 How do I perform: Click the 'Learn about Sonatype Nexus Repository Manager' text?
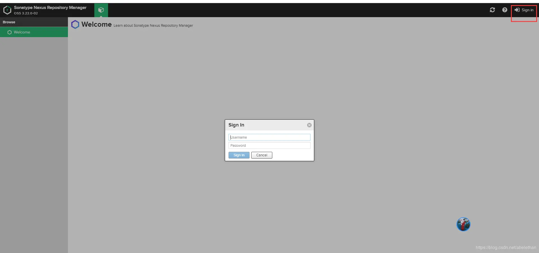tap(153, 26)
